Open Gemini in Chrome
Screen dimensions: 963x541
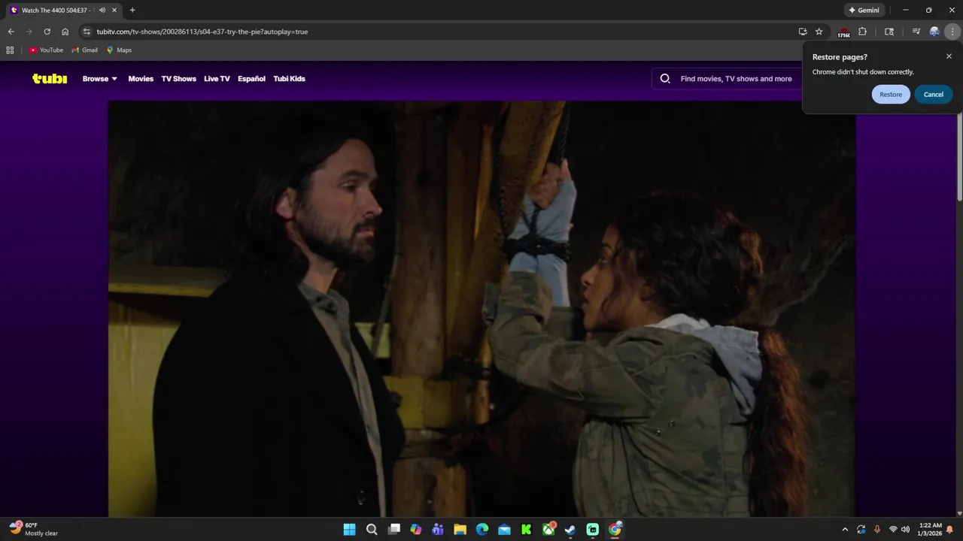point(864,11)
